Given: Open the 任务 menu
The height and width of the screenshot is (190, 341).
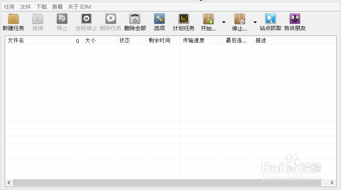Looking at the screenshot, I should 9,7.
